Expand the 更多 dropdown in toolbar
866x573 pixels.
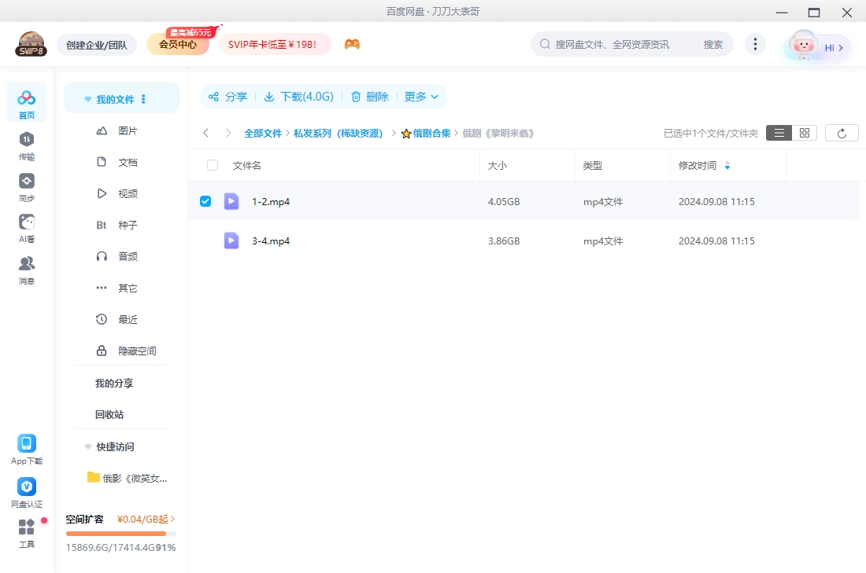pos(420,96)
